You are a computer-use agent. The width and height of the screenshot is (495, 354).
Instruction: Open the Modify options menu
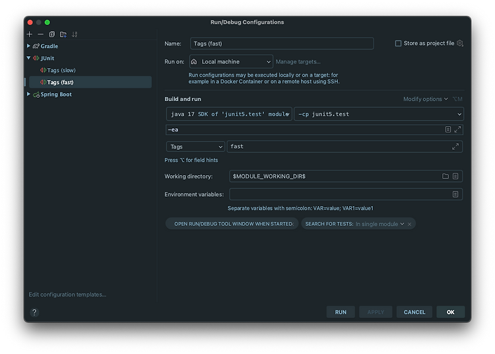point(425,99)
